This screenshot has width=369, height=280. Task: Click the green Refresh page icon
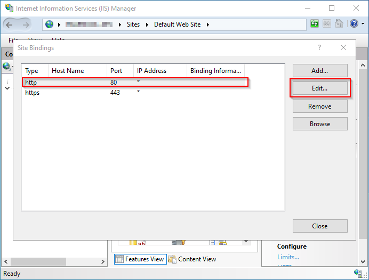[x=315, y=23]
